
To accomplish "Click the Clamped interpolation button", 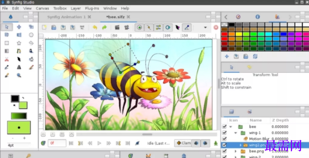I will (x=183, y=143).
